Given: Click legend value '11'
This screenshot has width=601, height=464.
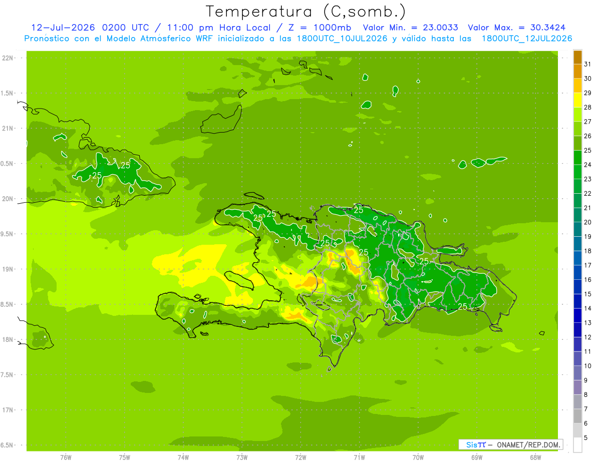Looking at the screenshot, I should point(588,352).
